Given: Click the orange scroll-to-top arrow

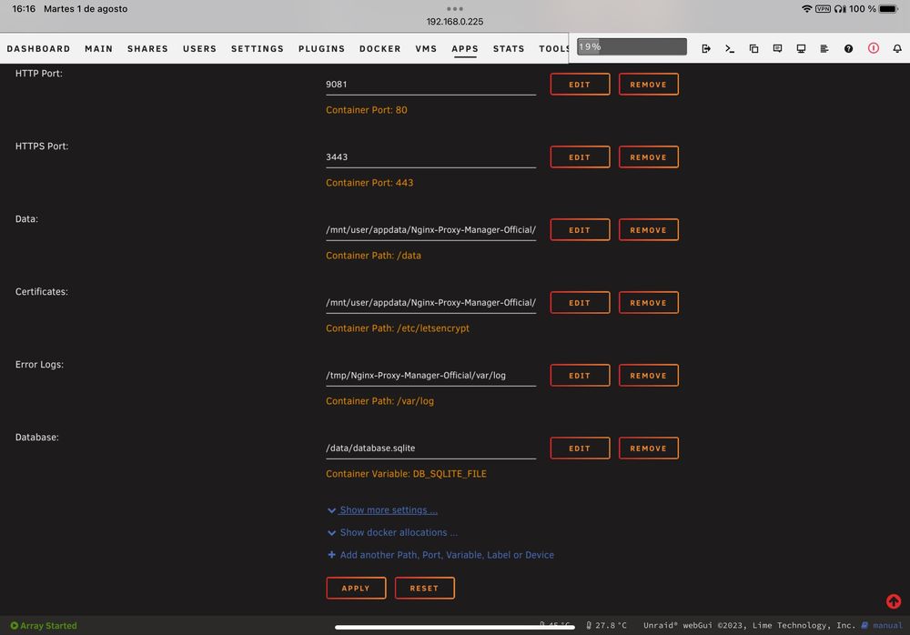Looking at the screenshot, I should click(893, 601).
